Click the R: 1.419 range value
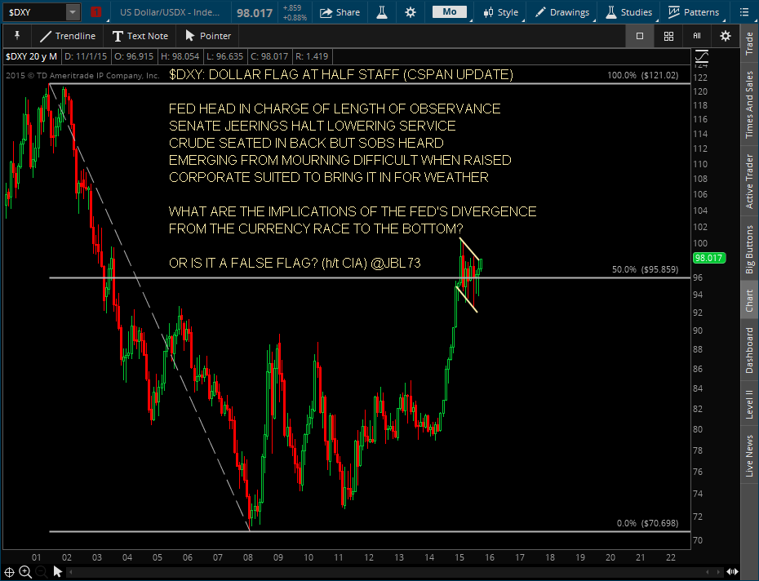The width and height of the screenshot is (759, 581). pos(311,56)
